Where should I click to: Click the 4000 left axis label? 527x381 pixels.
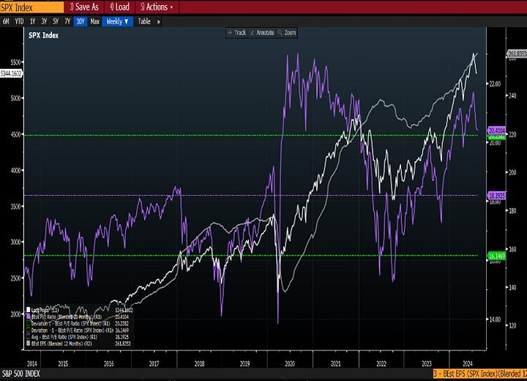(x=17, y=170)
